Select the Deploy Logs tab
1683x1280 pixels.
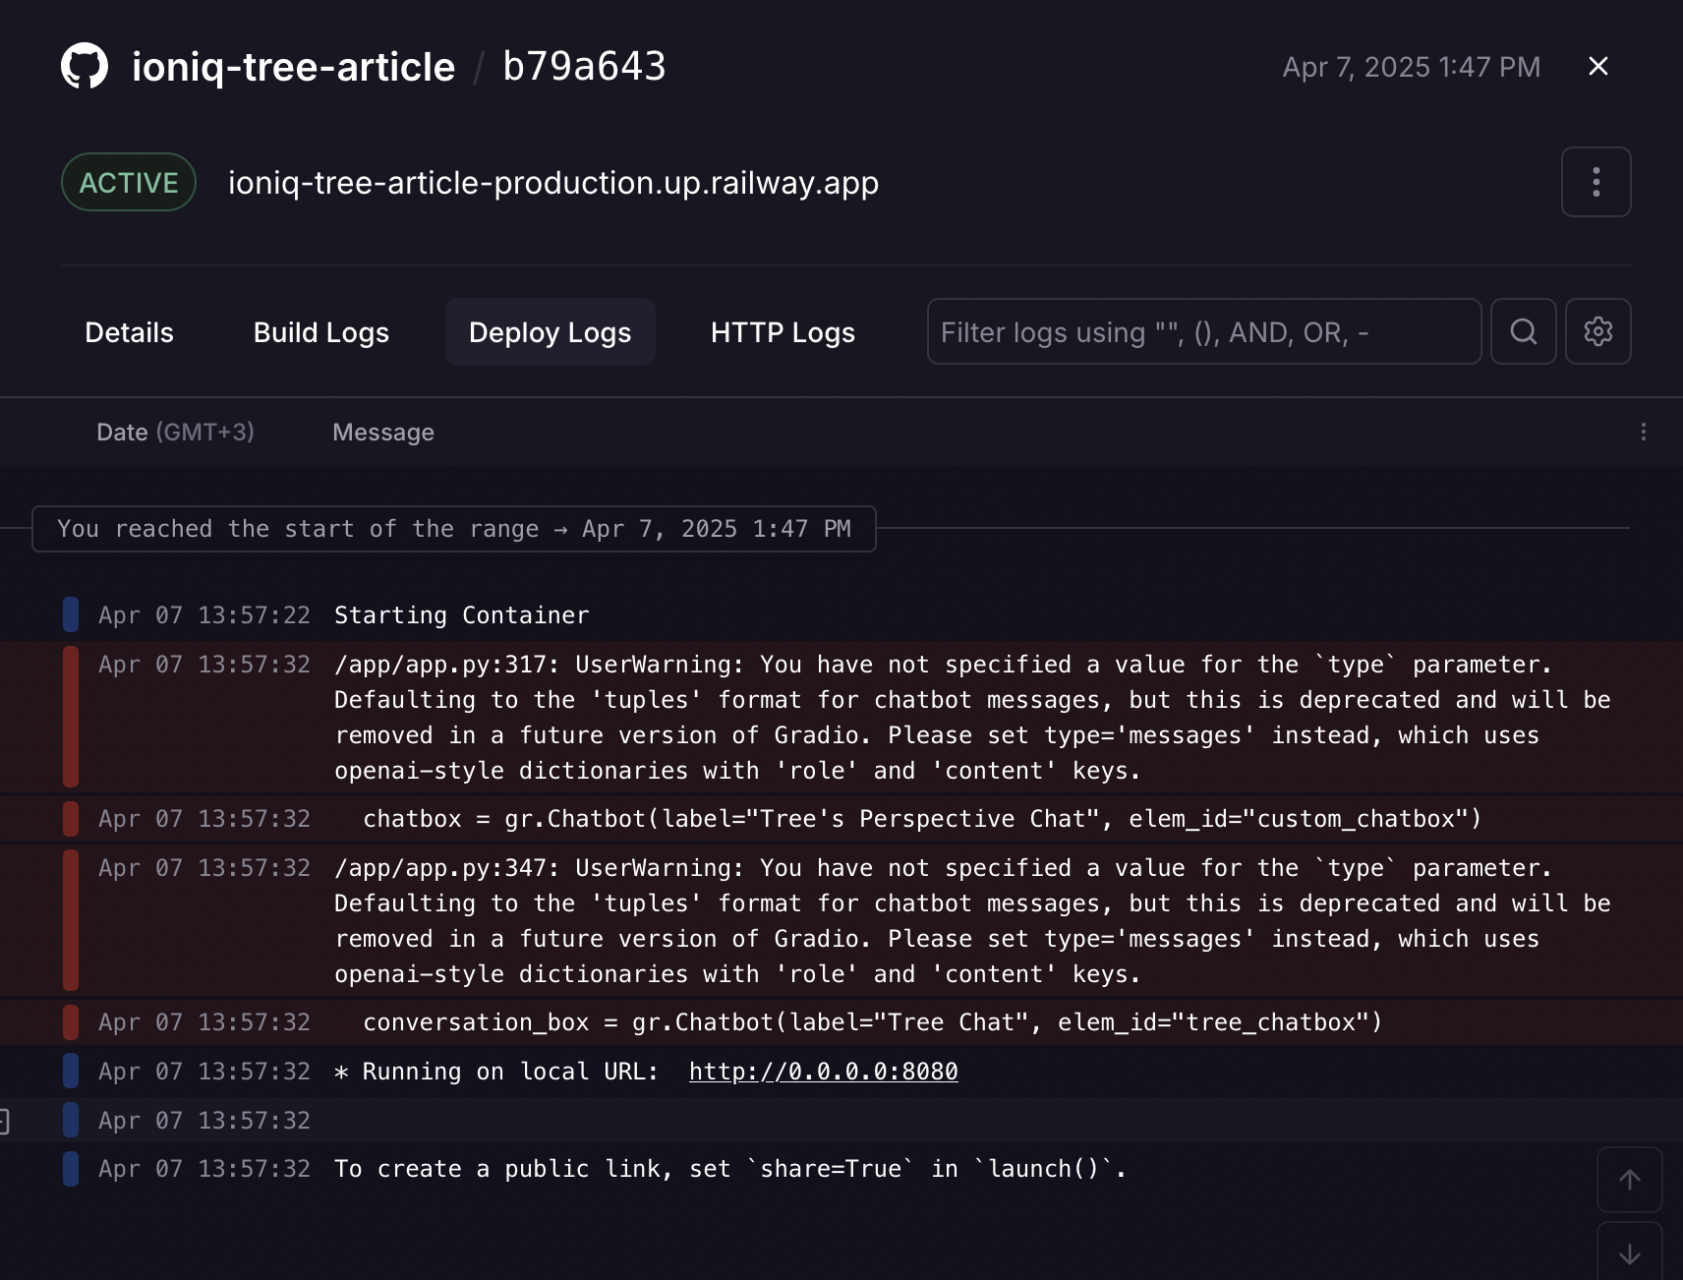click(550, 332)
